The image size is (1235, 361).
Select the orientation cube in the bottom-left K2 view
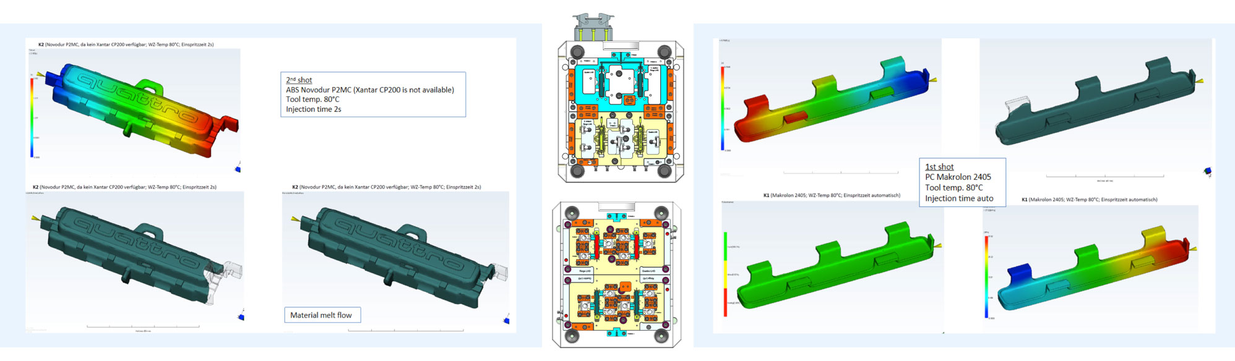[x=241, y=316]
